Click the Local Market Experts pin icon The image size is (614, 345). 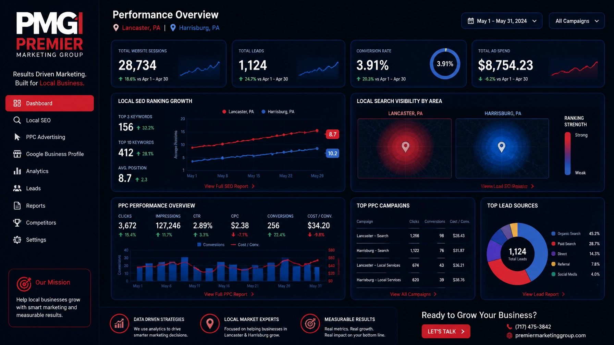click(210, 323)
